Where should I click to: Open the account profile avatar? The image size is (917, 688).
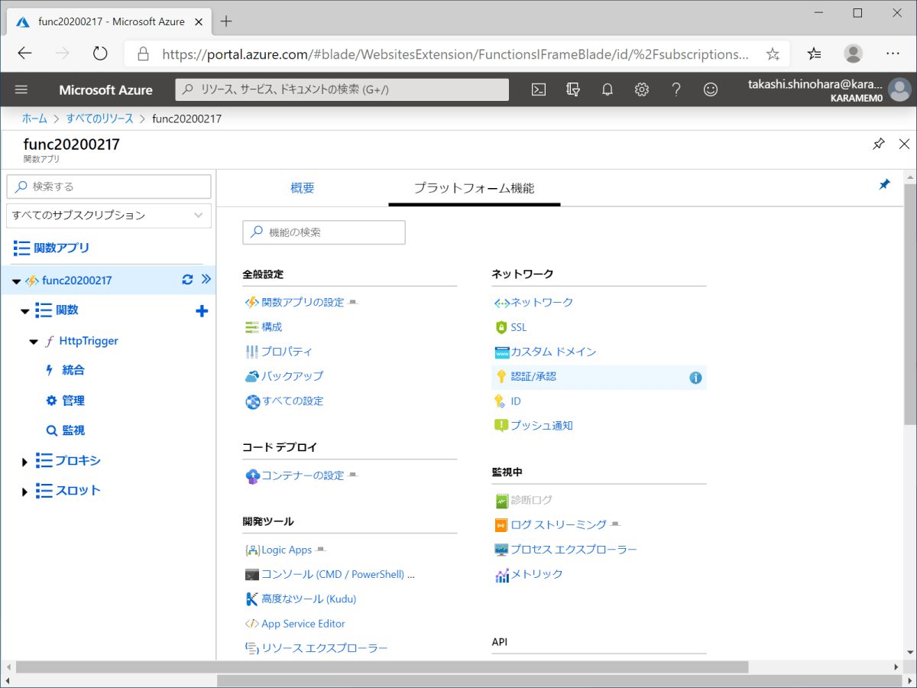point(900,89)
